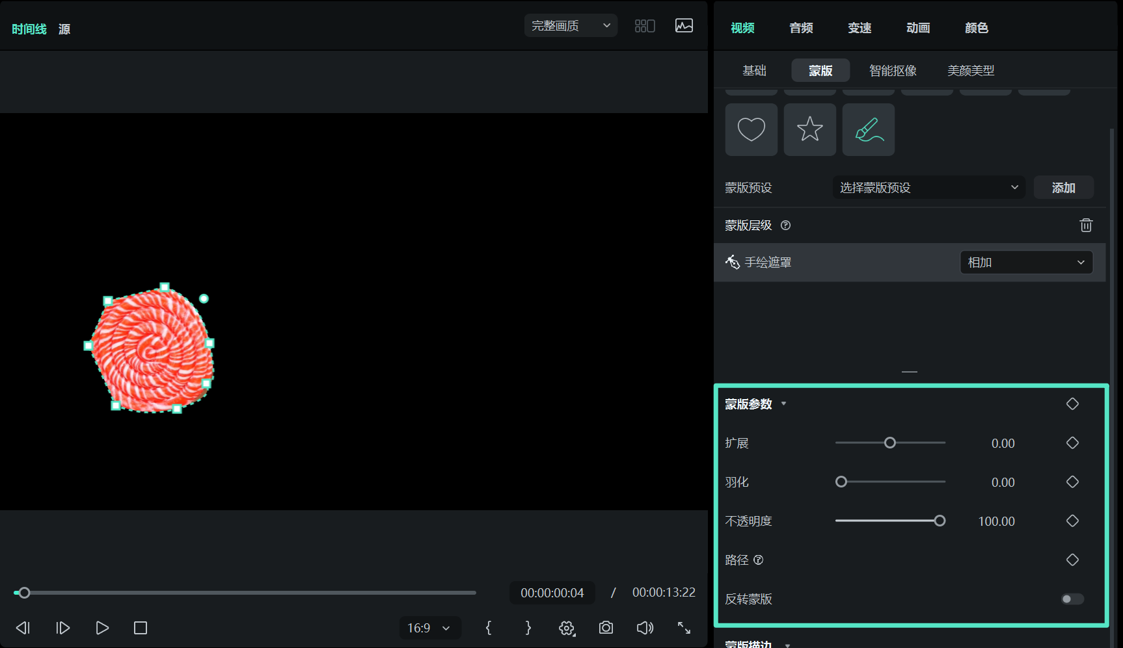
Task: Click help icon beside 蒙版层级
Action: click(786, 226)
